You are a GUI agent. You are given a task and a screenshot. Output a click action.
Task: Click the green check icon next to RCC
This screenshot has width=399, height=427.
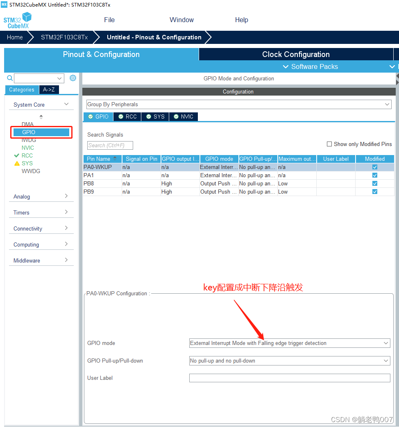click(x=17, y=155)
